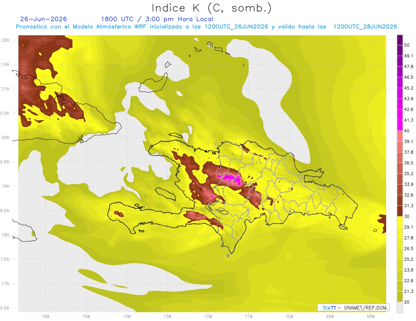Click the "73W" longitude label
This screenshot has height=321, width=416.
(167, 316)
